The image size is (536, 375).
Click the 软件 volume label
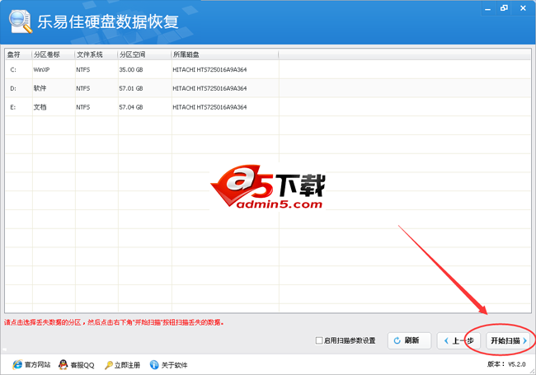pyautogui.click(x=40, y=88)
